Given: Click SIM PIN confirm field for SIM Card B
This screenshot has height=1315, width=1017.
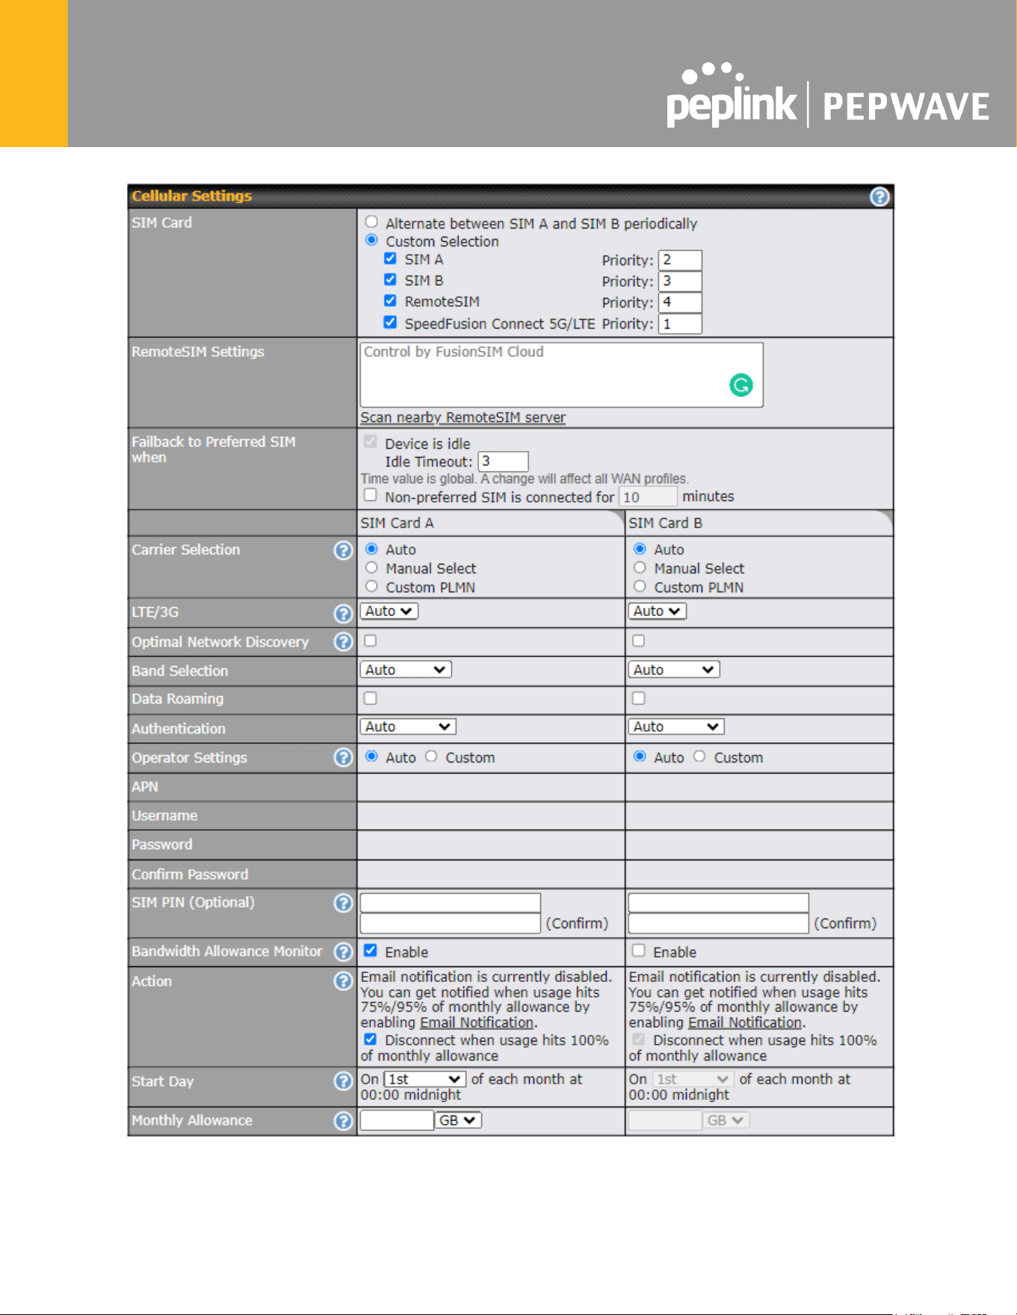Looking at the screenshot, I should 718,924.
